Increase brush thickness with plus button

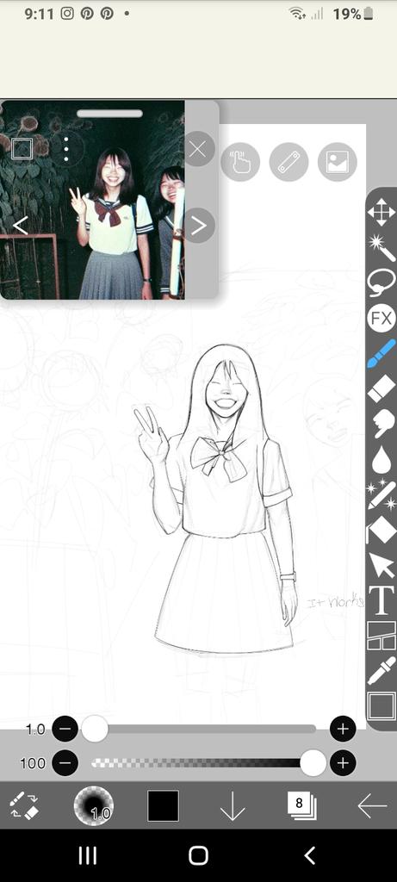click(x=343, y=730)
